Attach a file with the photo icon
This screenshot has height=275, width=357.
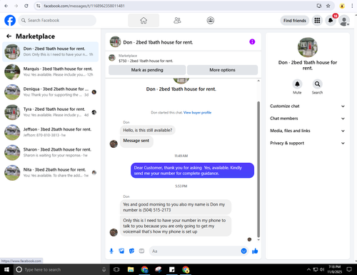pyautogui.click(x=121, y=251)
